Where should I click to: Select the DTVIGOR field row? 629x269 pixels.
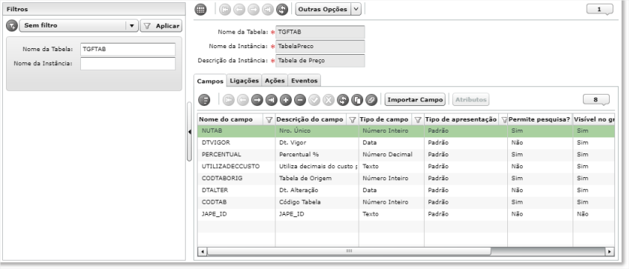click(x=405, y=142)
